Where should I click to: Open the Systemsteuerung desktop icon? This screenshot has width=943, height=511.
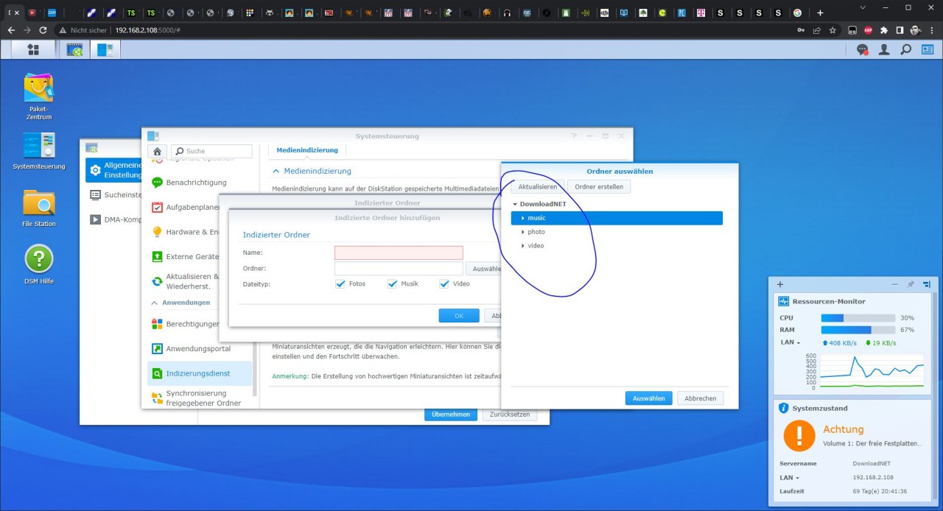(39, 146)
